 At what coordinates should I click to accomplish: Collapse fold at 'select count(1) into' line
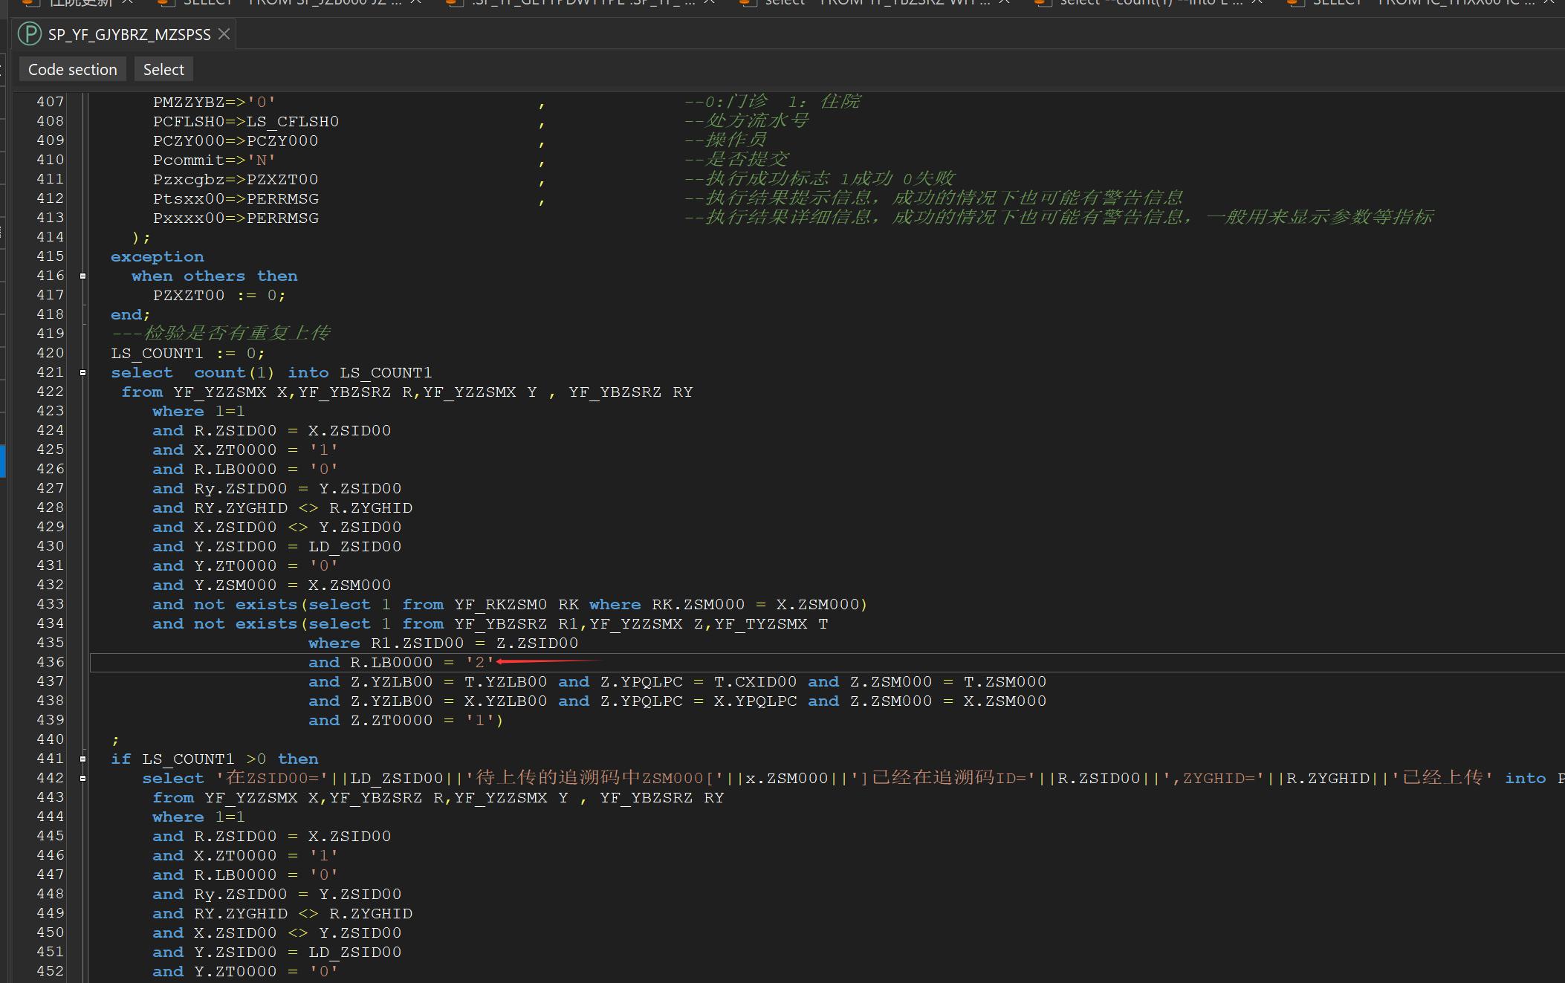pos(82,372)
